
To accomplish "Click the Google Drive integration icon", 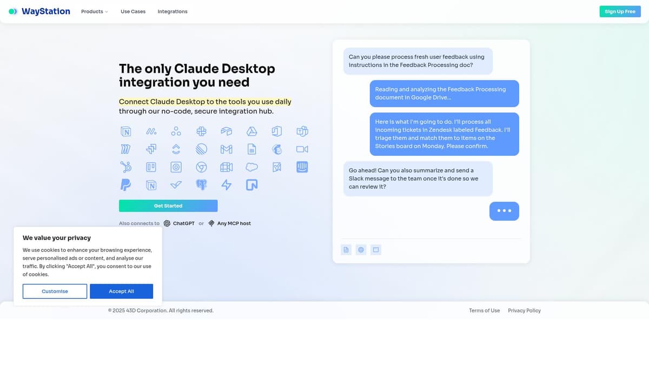I will tap(251, 131).
